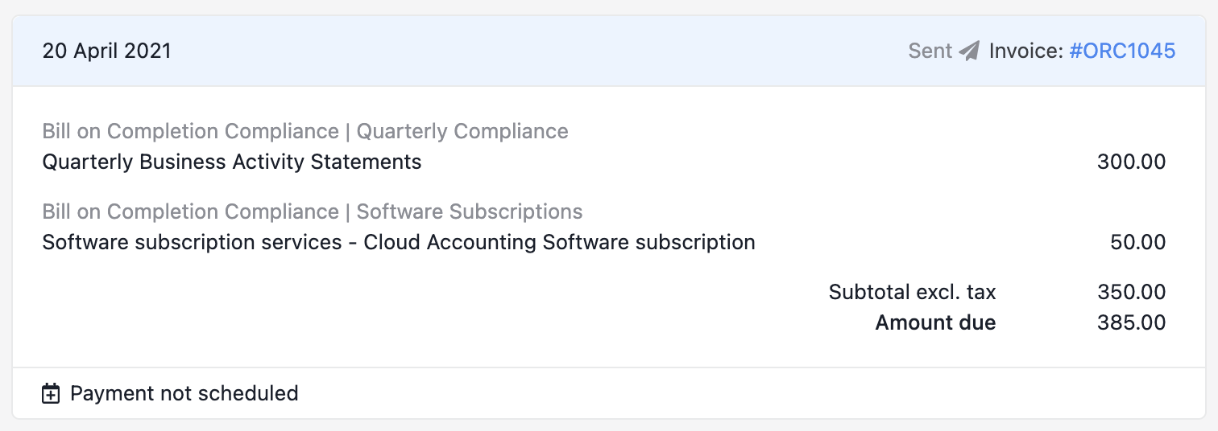This screenshot has width=1218, height=431.
Task: Click the Amount due label
Action: click(x=935, y=323)
